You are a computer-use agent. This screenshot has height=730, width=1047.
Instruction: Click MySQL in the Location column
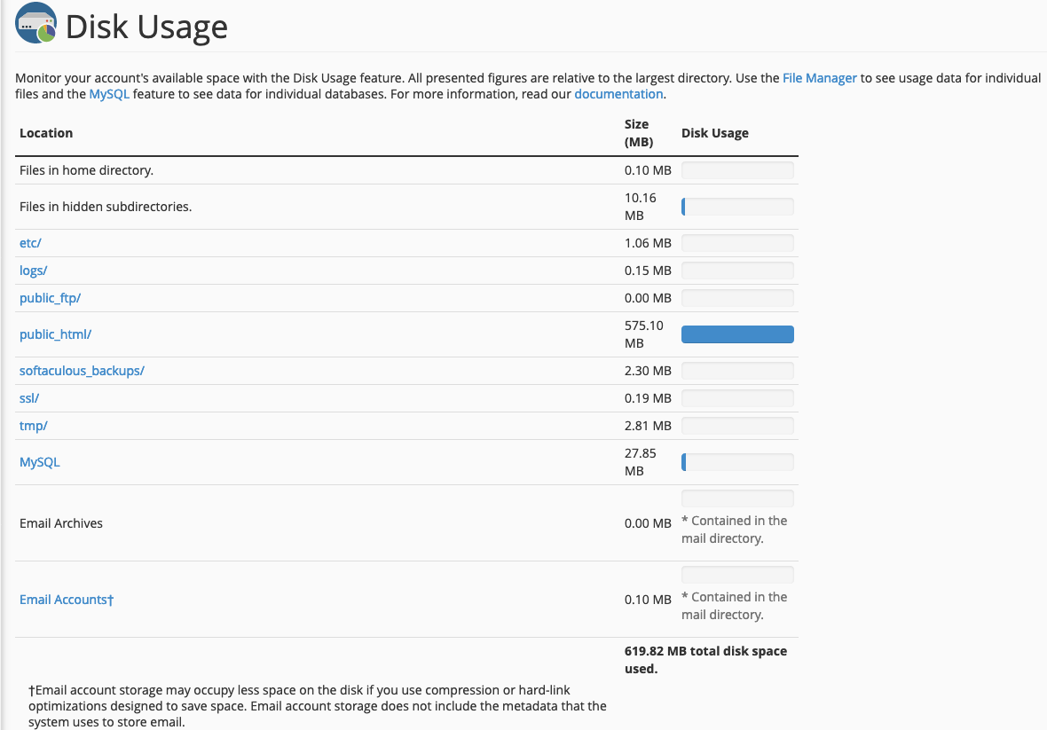(x=39, y=462)
